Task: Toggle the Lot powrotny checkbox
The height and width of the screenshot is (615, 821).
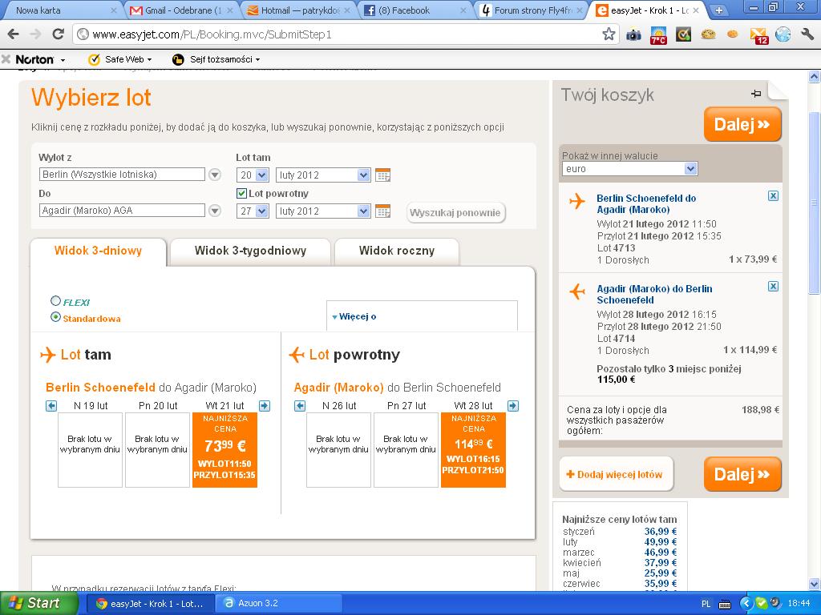Action: point(241,194)
